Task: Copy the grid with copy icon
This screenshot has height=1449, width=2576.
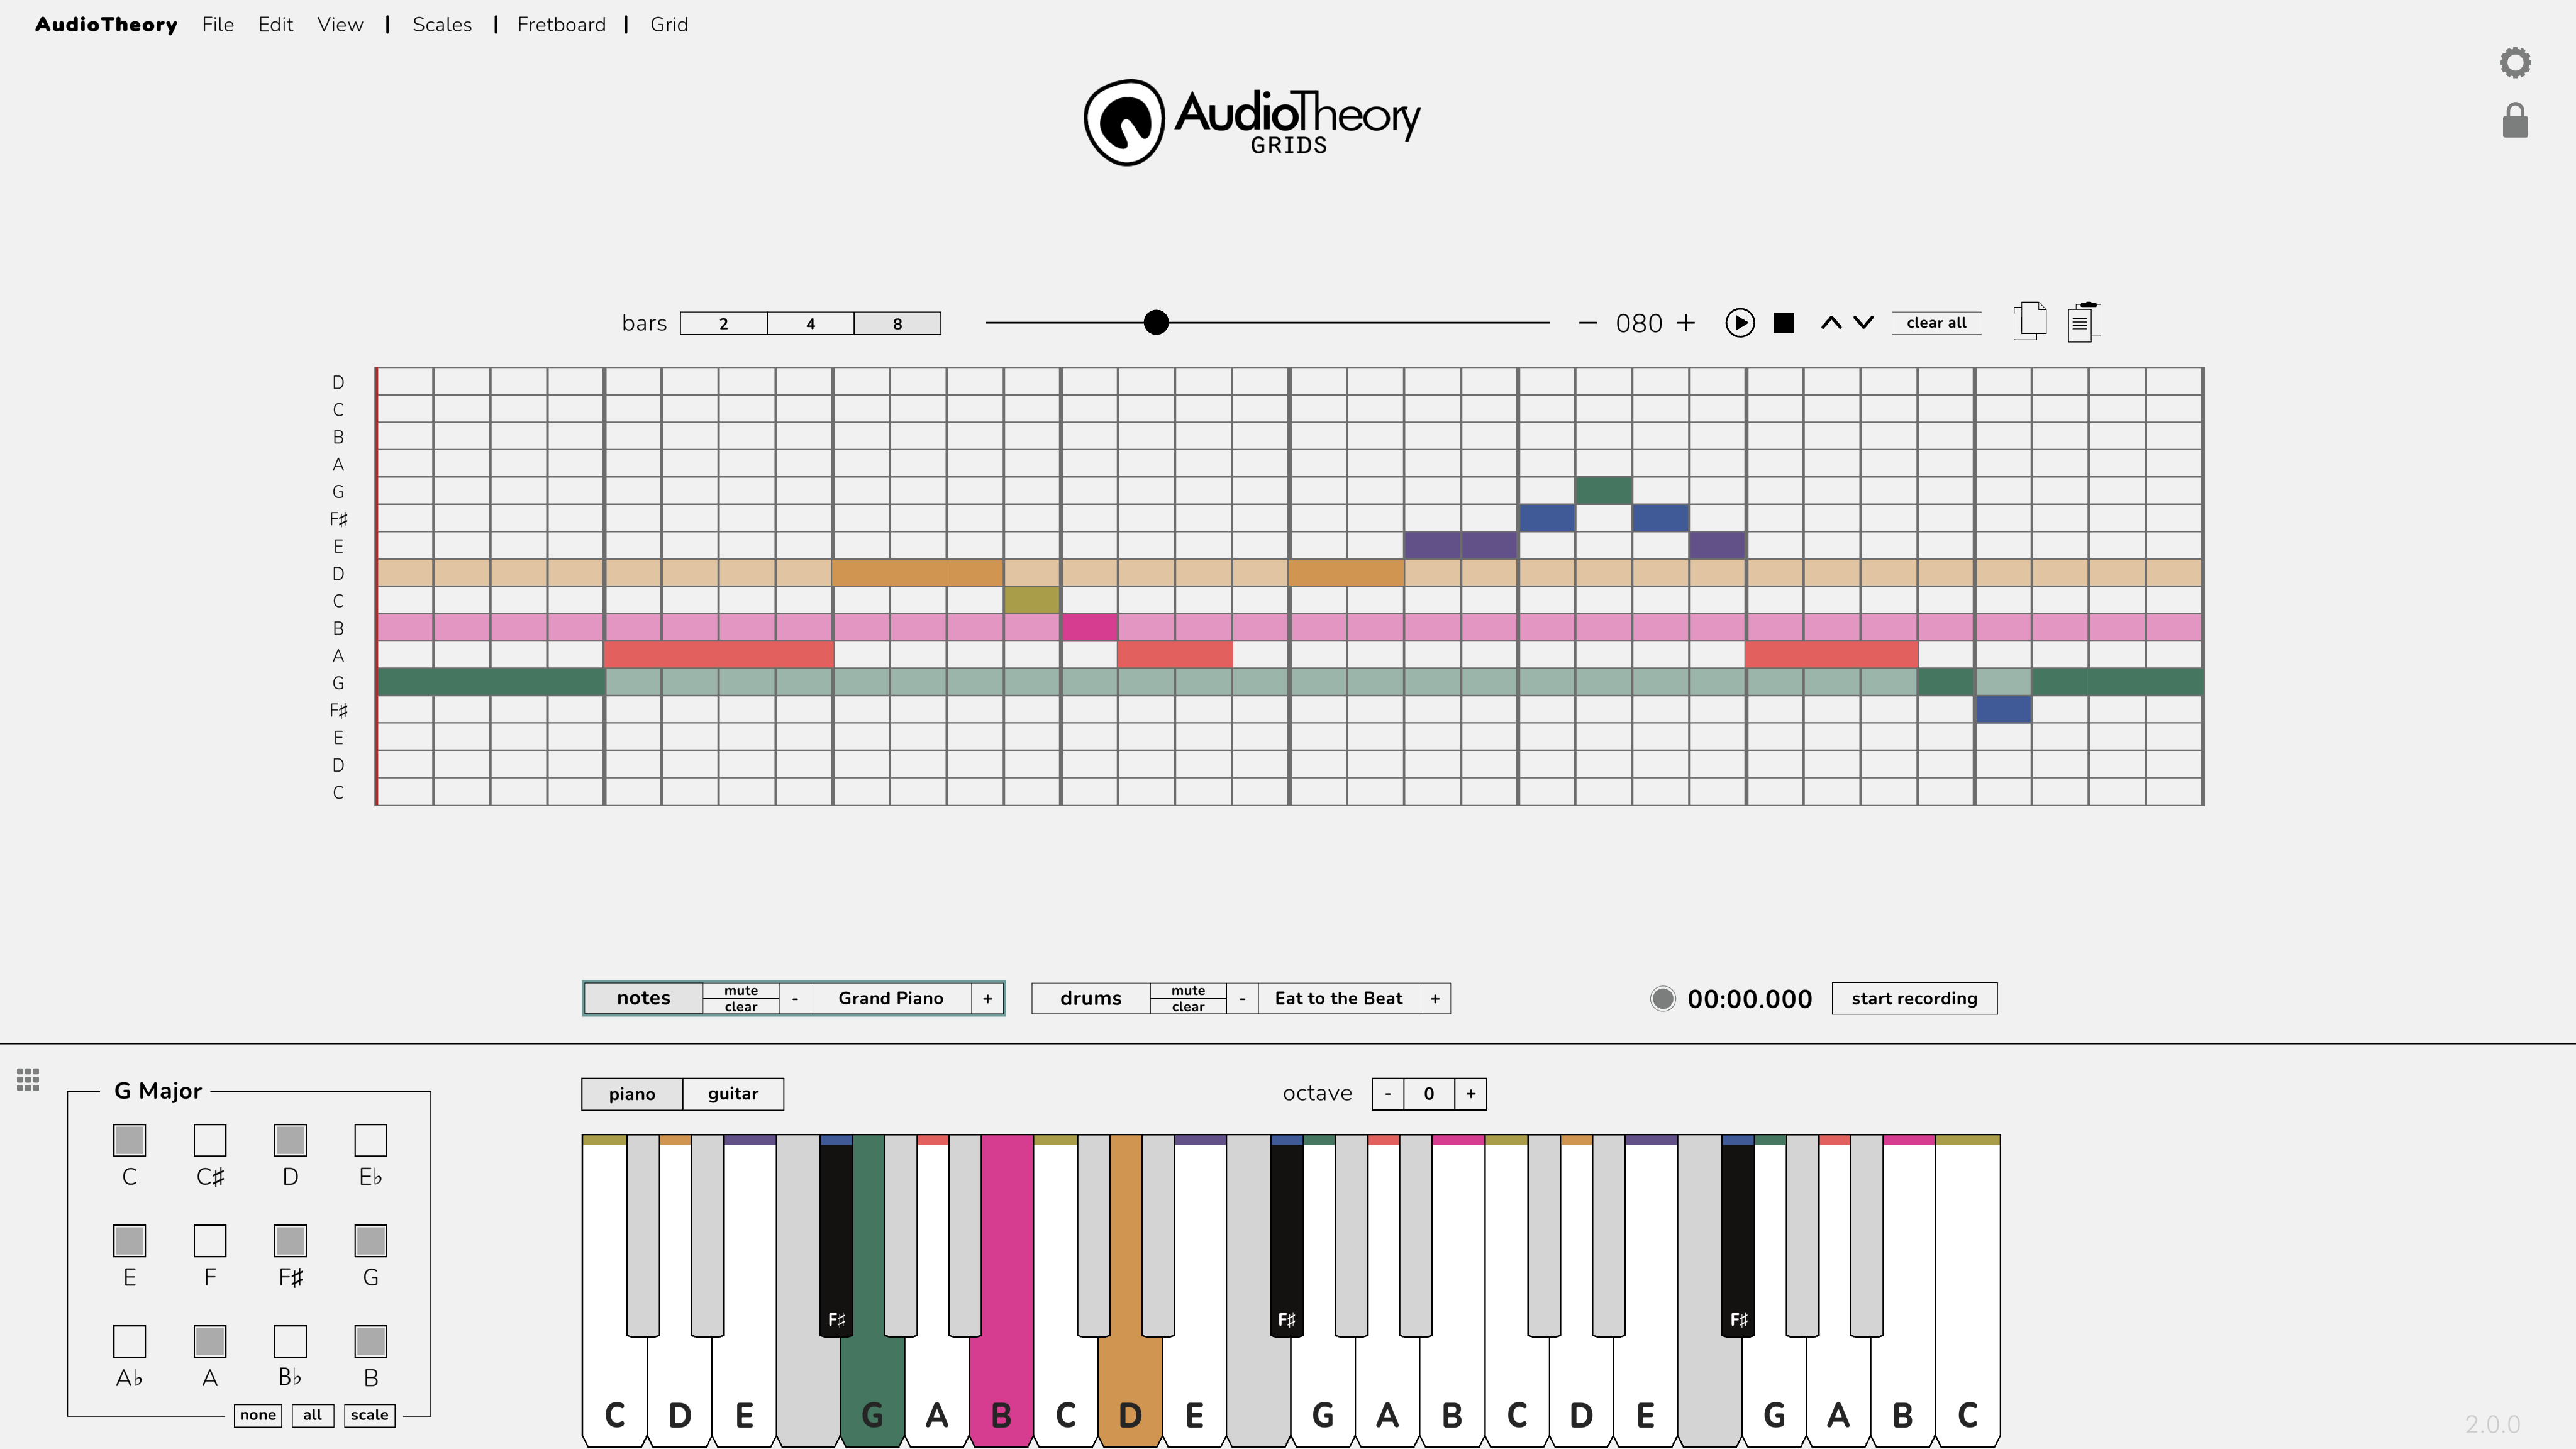Action: point(2029,321)
